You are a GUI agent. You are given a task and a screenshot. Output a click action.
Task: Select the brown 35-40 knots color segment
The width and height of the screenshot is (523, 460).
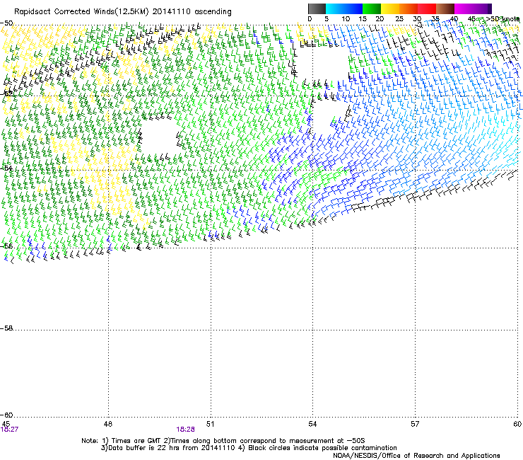click(445, 8)
